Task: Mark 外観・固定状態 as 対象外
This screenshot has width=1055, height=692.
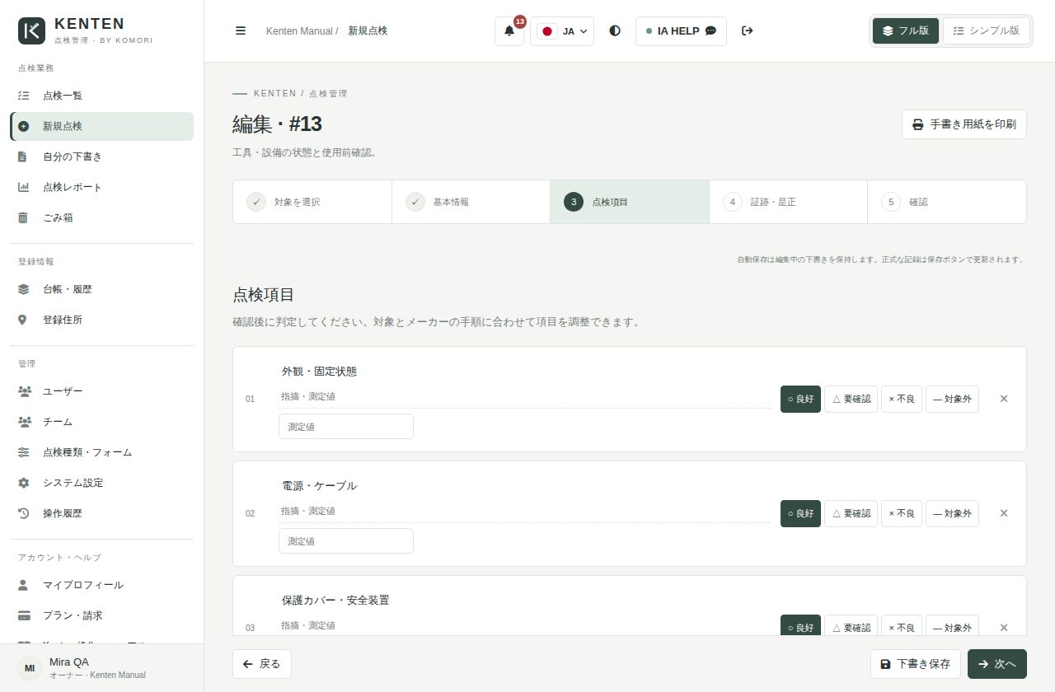Action: pos(952,399)
